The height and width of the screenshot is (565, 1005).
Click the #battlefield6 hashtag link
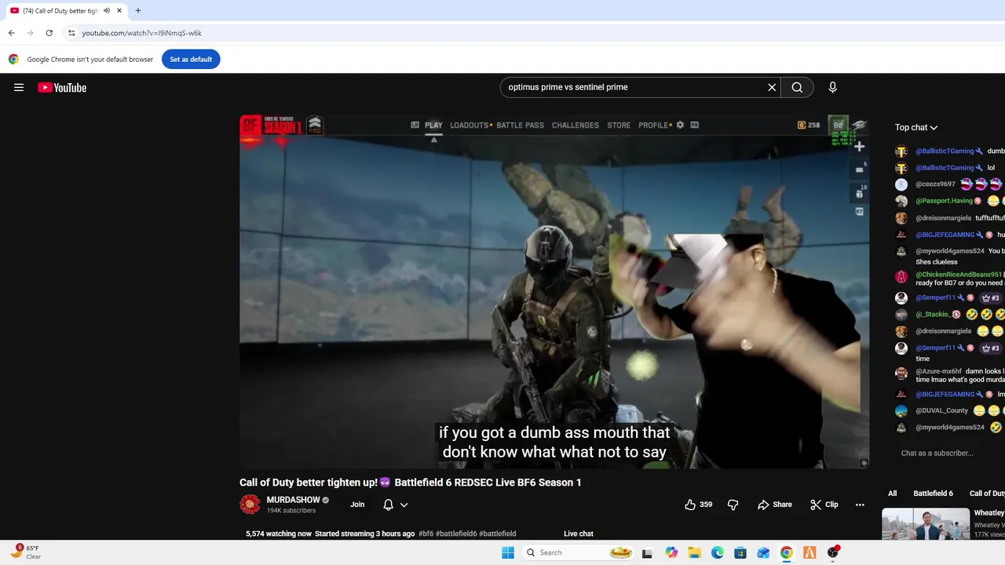pos(456,534)
